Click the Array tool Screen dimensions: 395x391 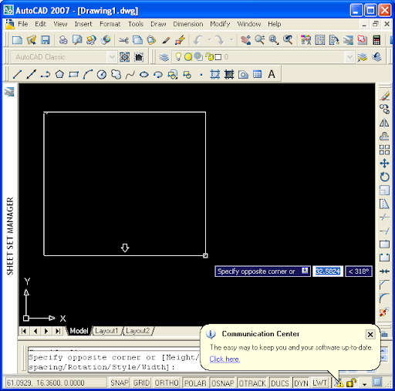tap(384, 150)
